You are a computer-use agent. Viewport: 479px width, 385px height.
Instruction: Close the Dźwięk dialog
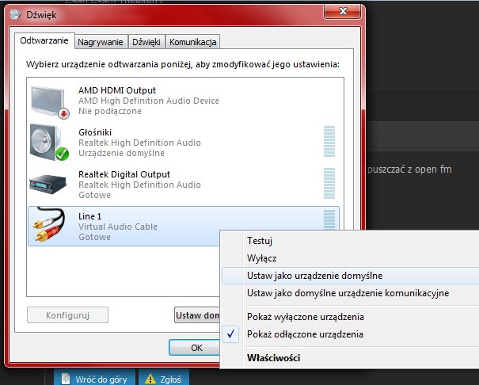pyautogui.click(x=343, y=12)
